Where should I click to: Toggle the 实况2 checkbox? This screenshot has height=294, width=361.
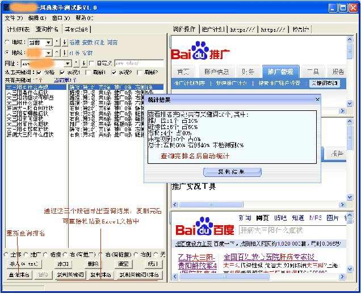(114, 72)
